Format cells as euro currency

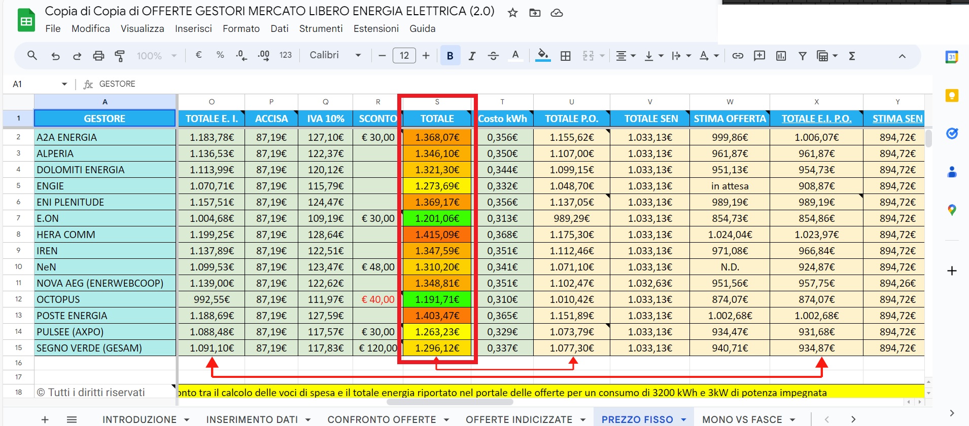pyautogui.click(x=198, y=55)
